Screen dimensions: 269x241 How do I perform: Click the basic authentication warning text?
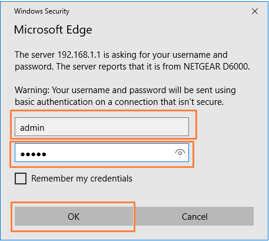(x=125, y=96)
